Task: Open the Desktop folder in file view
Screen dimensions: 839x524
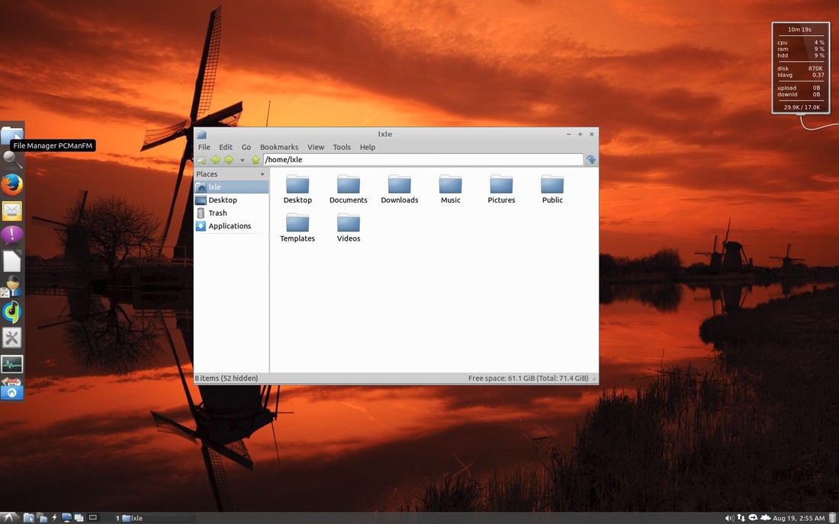Action: click(297, 189)
